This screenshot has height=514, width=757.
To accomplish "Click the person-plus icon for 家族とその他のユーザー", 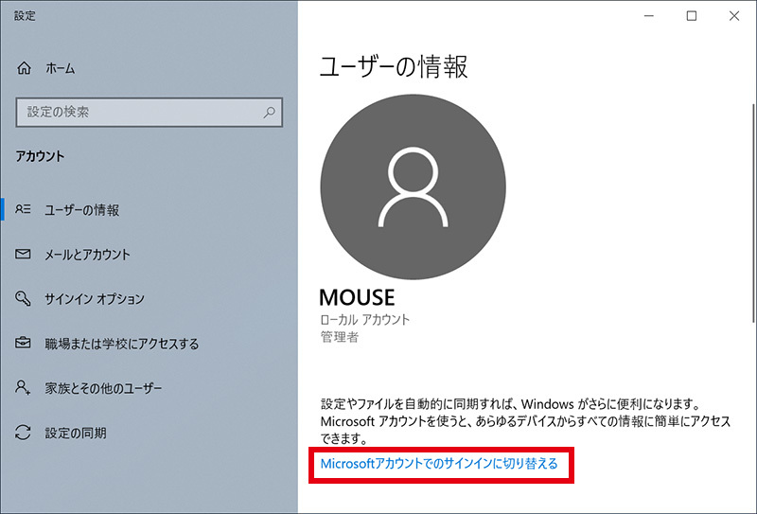I will [23, 387].
